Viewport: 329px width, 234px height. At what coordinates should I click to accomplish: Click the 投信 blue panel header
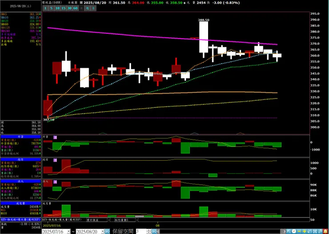pos(20,159)
